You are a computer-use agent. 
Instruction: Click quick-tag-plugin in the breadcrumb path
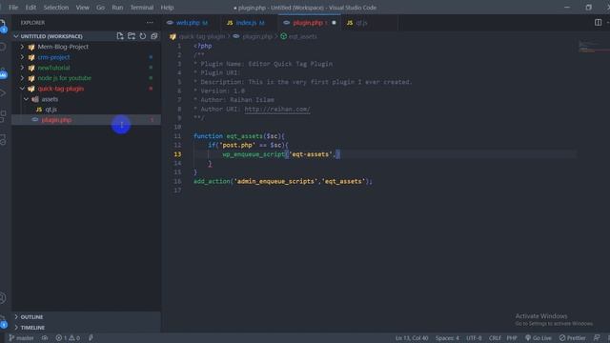click(201, 36)
